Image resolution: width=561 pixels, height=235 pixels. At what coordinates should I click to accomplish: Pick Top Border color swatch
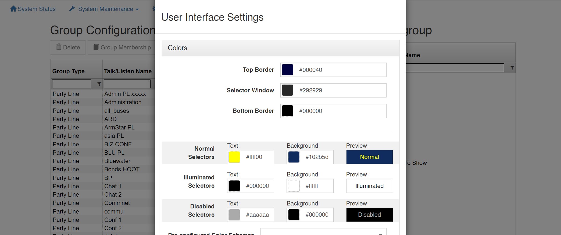click(x=287, y=70)
